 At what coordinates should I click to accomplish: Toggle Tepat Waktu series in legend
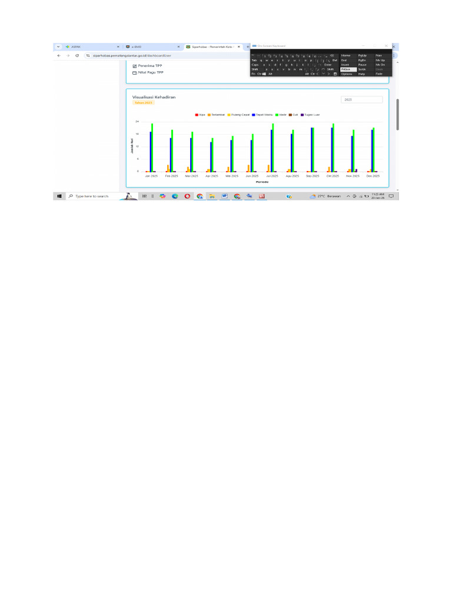(x=262, y=115)
